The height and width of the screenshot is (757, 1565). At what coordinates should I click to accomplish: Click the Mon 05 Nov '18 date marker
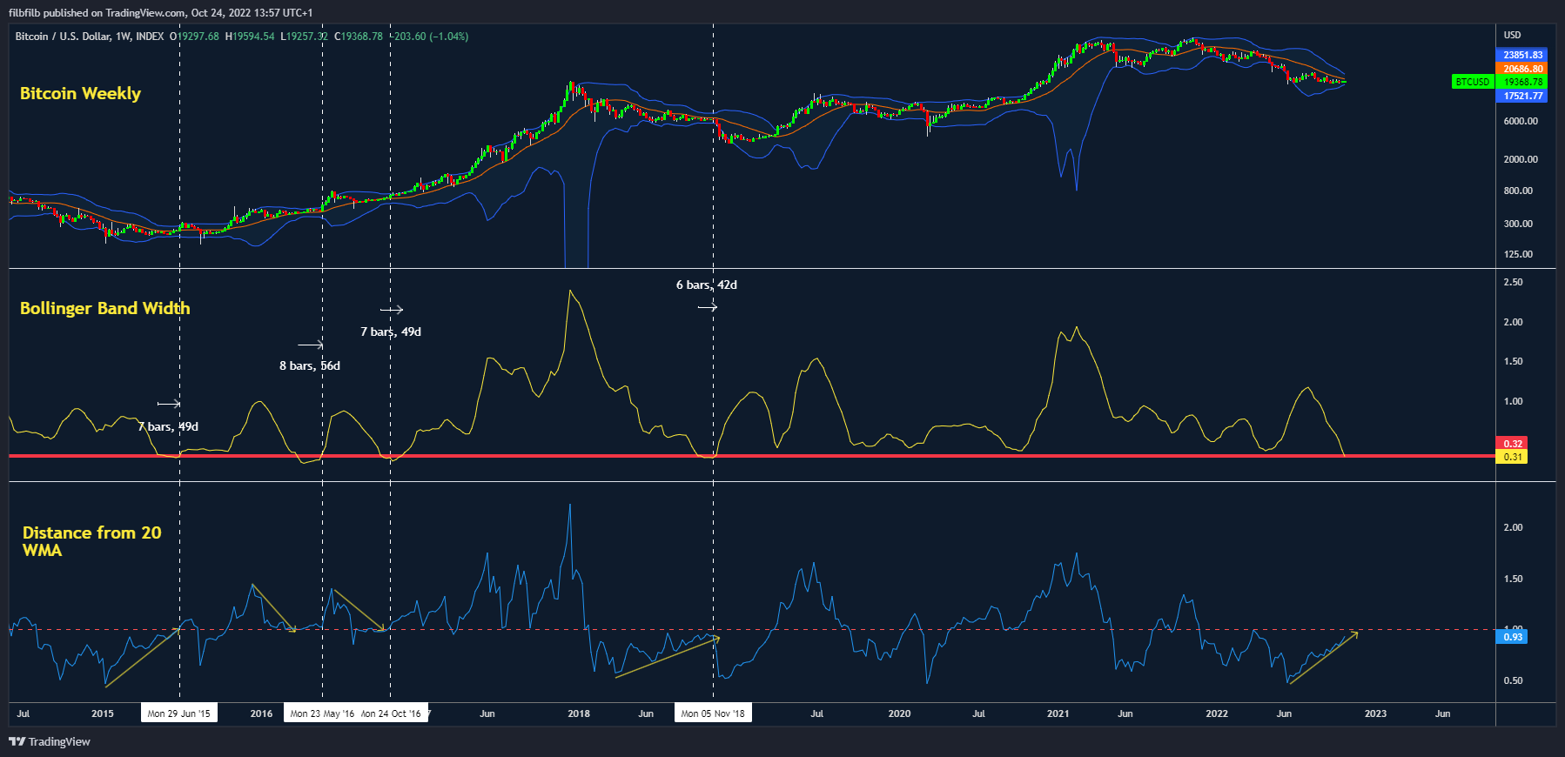pos(713,713)
